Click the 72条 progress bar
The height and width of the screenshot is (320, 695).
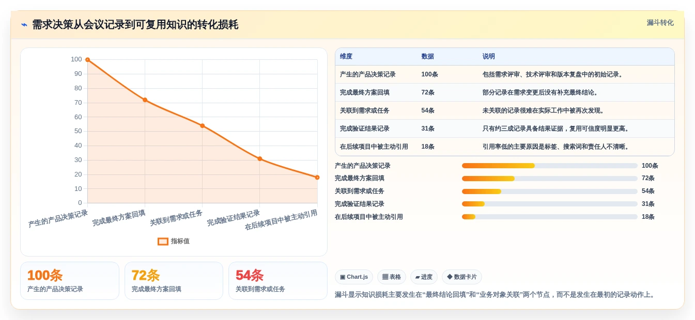550,179
